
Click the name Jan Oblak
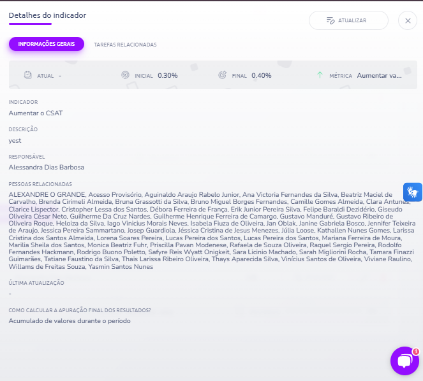coord(281,224)
